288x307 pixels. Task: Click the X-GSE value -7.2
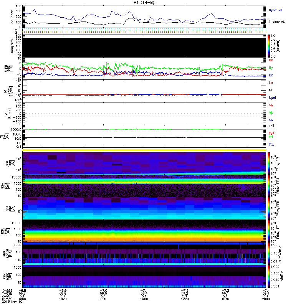coord(184,290)
